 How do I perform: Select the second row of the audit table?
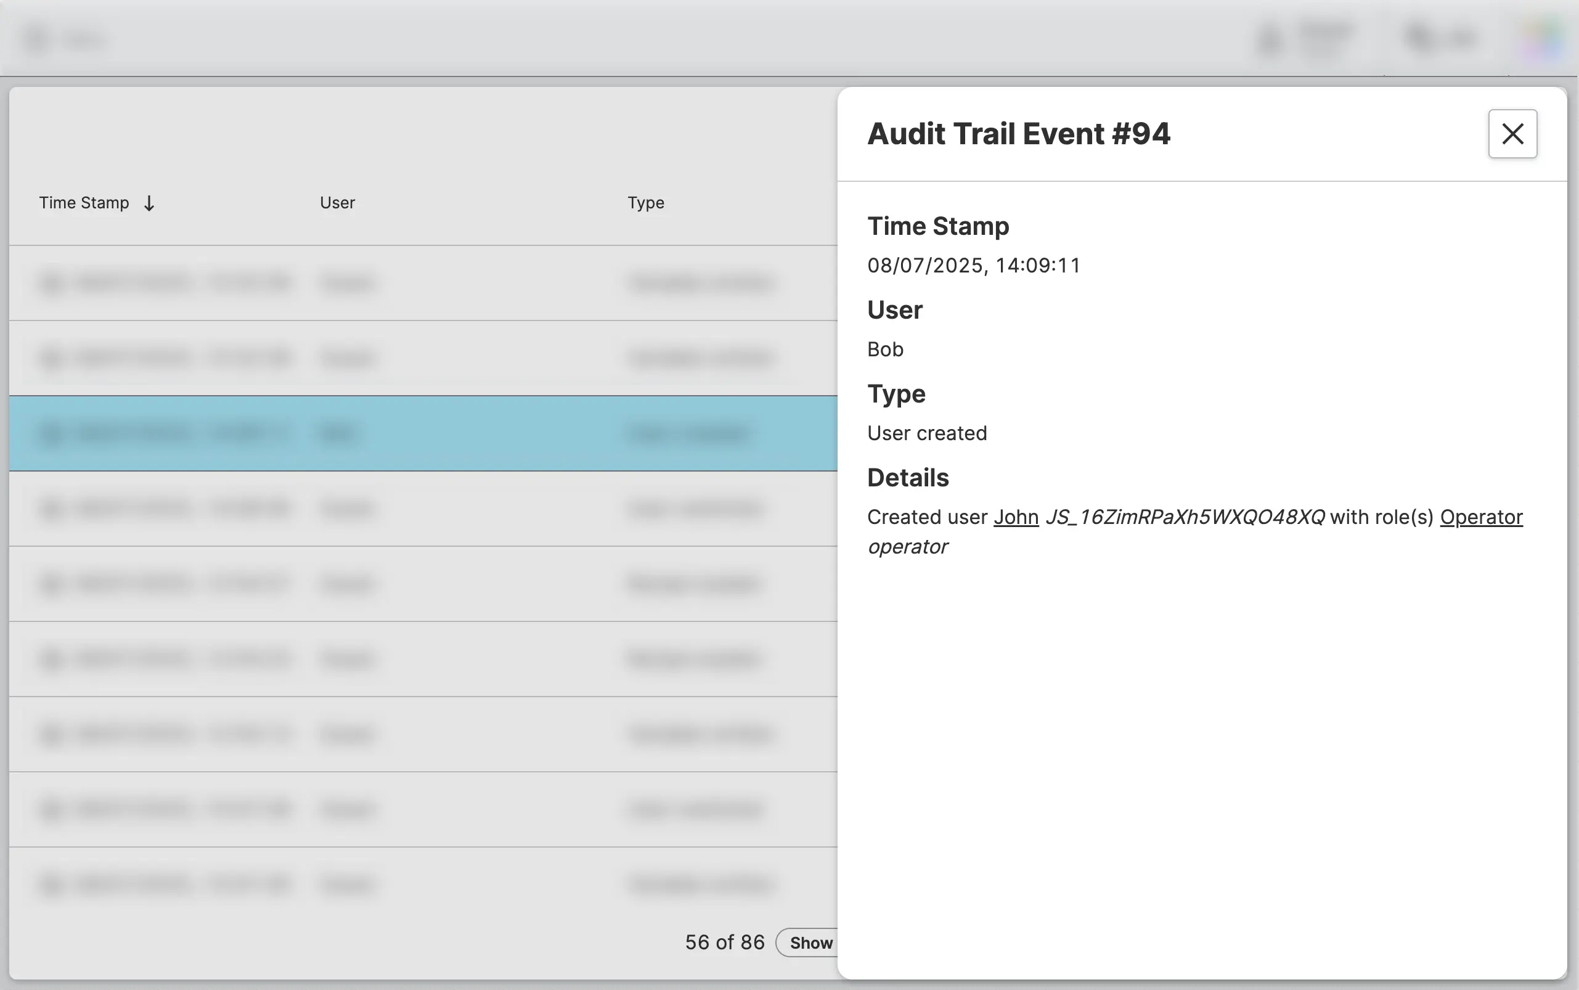pos(419,358)
